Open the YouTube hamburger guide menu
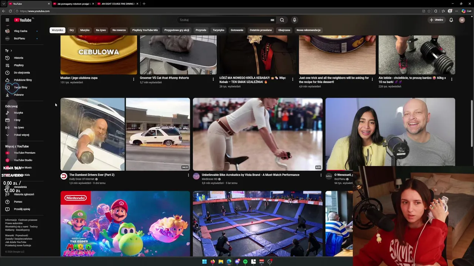The image size is (474, 266). (7, 20)
